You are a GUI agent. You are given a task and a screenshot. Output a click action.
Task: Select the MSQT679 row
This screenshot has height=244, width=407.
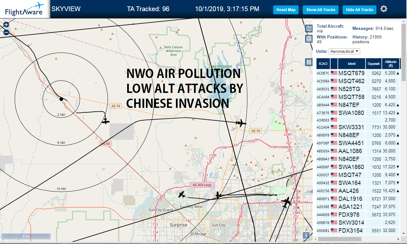click(x=358, y=73)
